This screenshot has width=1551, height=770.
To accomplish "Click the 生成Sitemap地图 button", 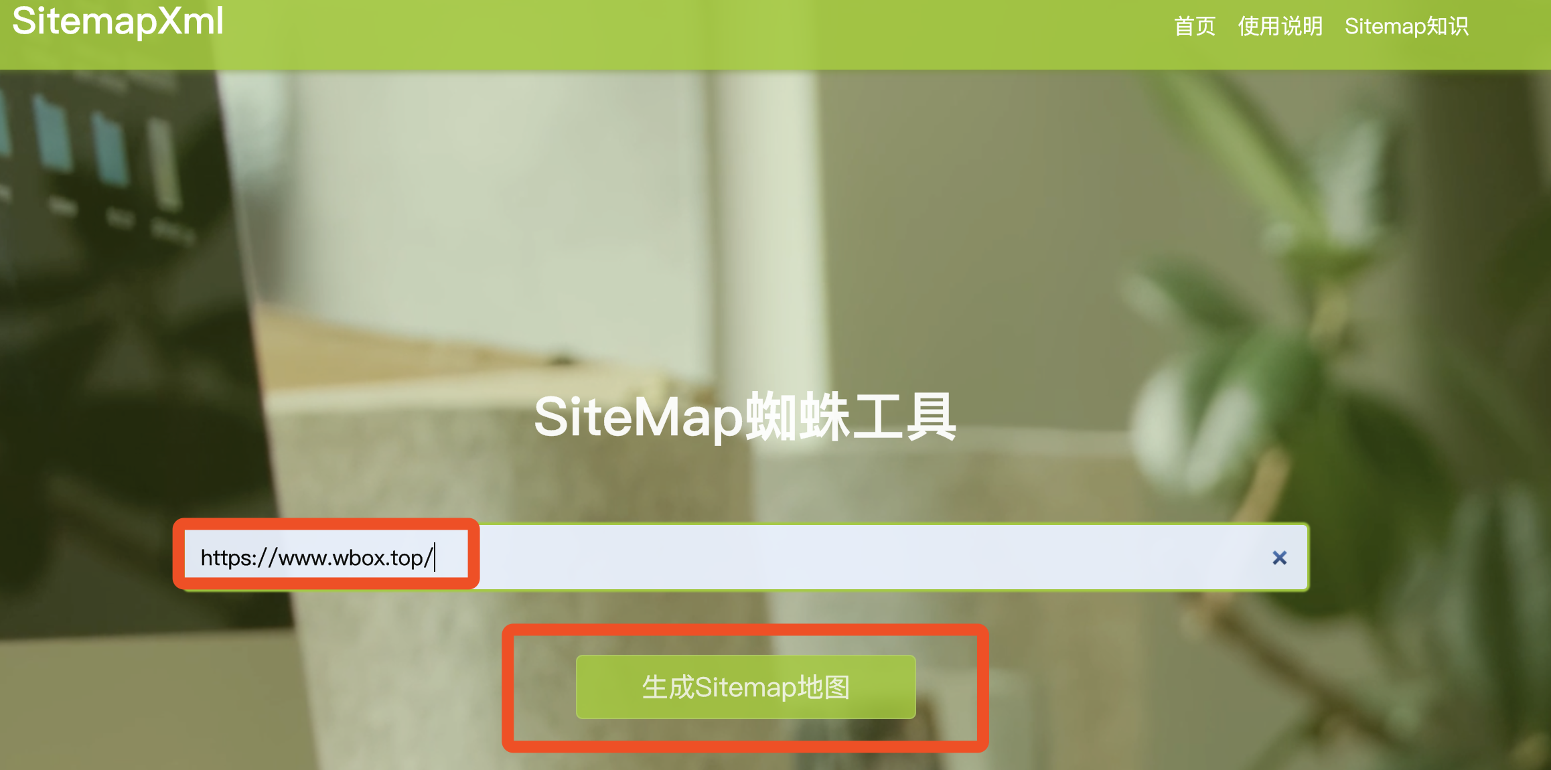I will click(745, 687).
